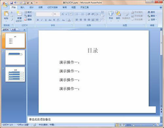
Task: Open character spacing AV options
Action: [x=58, y=20]
